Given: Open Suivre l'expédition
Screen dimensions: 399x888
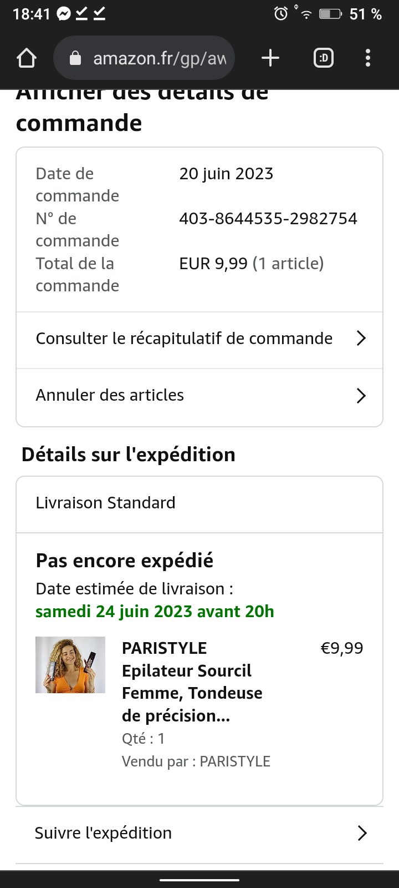Looking at the screenshot, I should (103, 833).
